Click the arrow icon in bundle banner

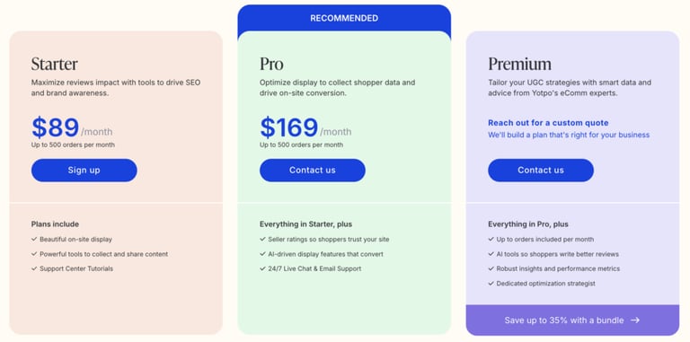pos(635,320)
